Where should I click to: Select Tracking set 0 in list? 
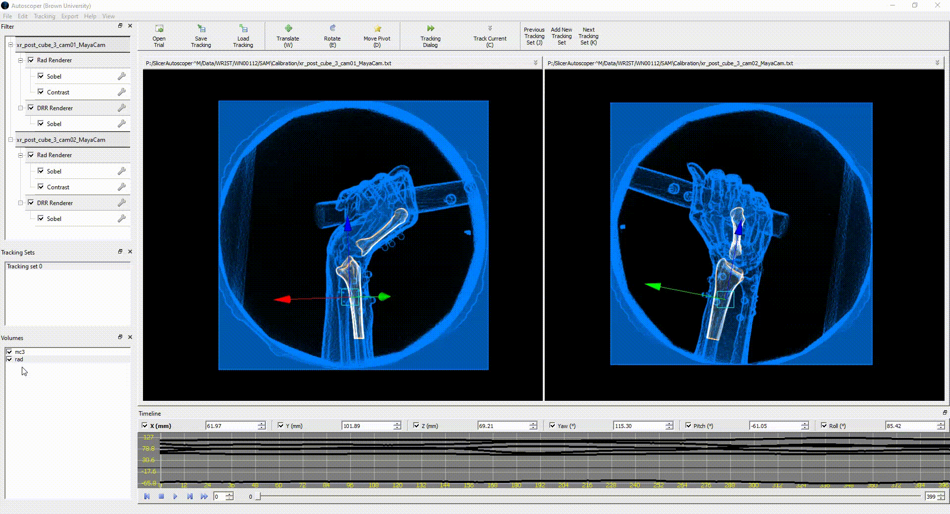68,266
